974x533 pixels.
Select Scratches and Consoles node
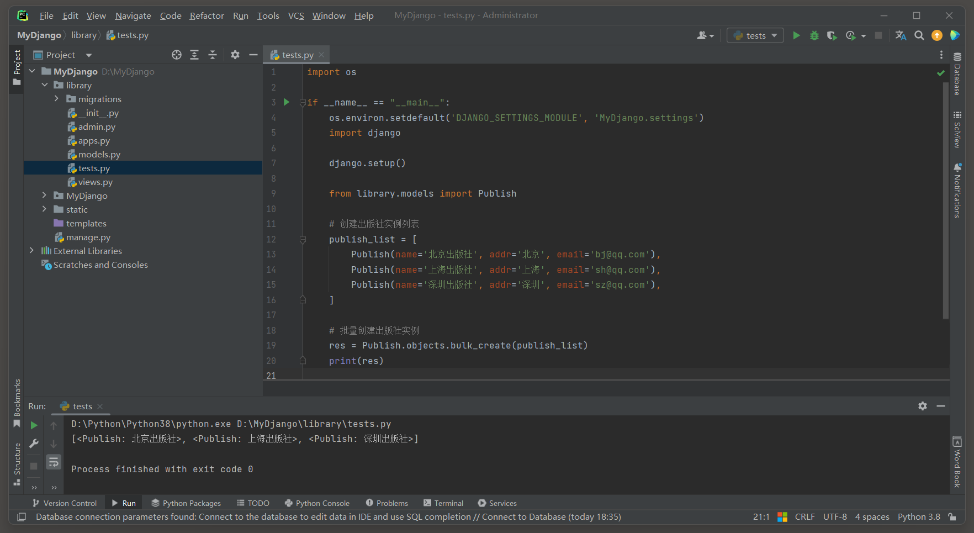100,265
